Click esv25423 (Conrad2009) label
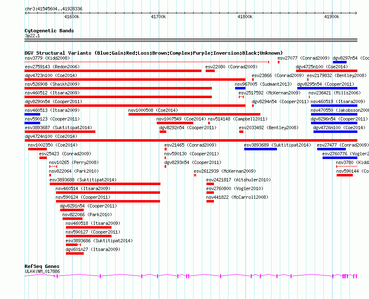 tap(65, 154)
